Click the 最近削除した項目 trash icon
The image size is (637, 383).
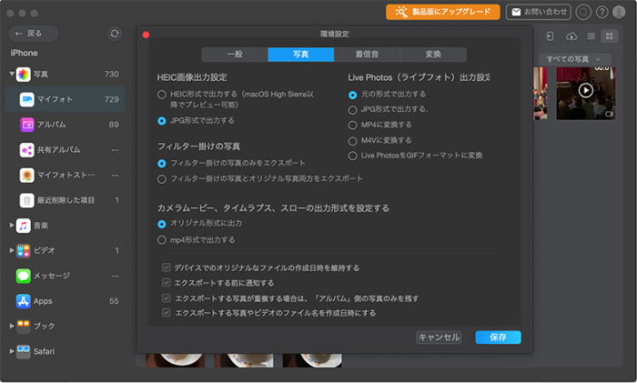click(x=26, y=200)
